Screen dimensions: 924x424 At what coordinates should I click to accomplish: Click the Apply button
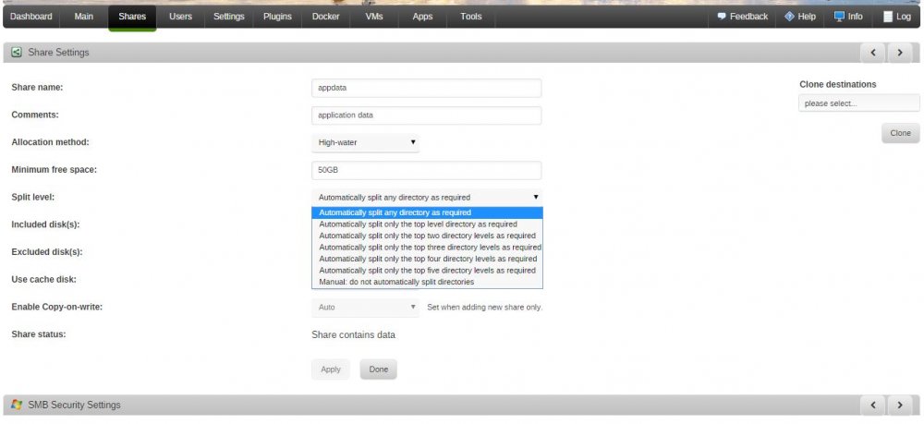pyautogui.click(x=331, y=369)
